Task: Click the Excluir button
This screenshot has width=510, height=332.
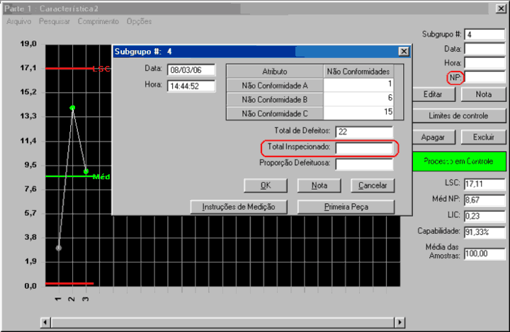Action: (484, 137)
